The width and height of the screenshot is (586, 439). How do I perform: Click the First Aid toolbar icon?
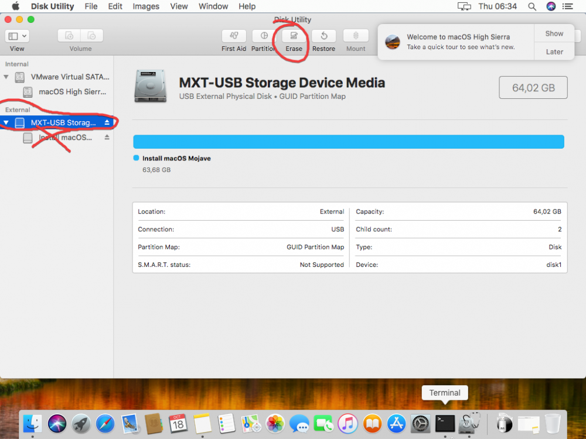click(234, 36)
